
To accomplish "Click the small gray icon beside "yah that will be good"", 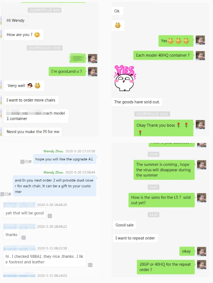I will 50,216.
